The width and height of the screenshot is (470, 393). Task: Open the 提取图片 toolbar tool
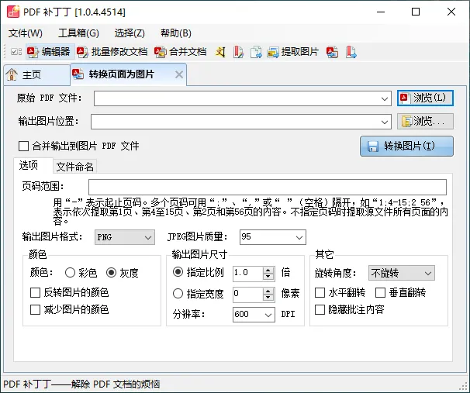[x=293, y=52]
